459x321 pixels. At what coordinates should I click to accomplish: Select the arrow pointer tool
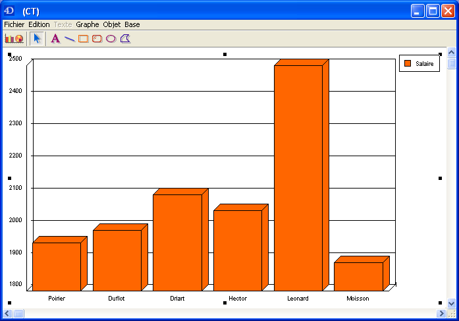[37, 38]
